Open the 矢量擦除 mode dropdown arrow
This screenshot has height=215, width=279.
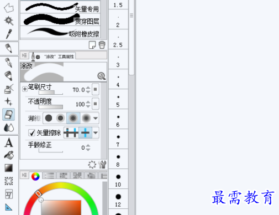(x=96, y=132)
